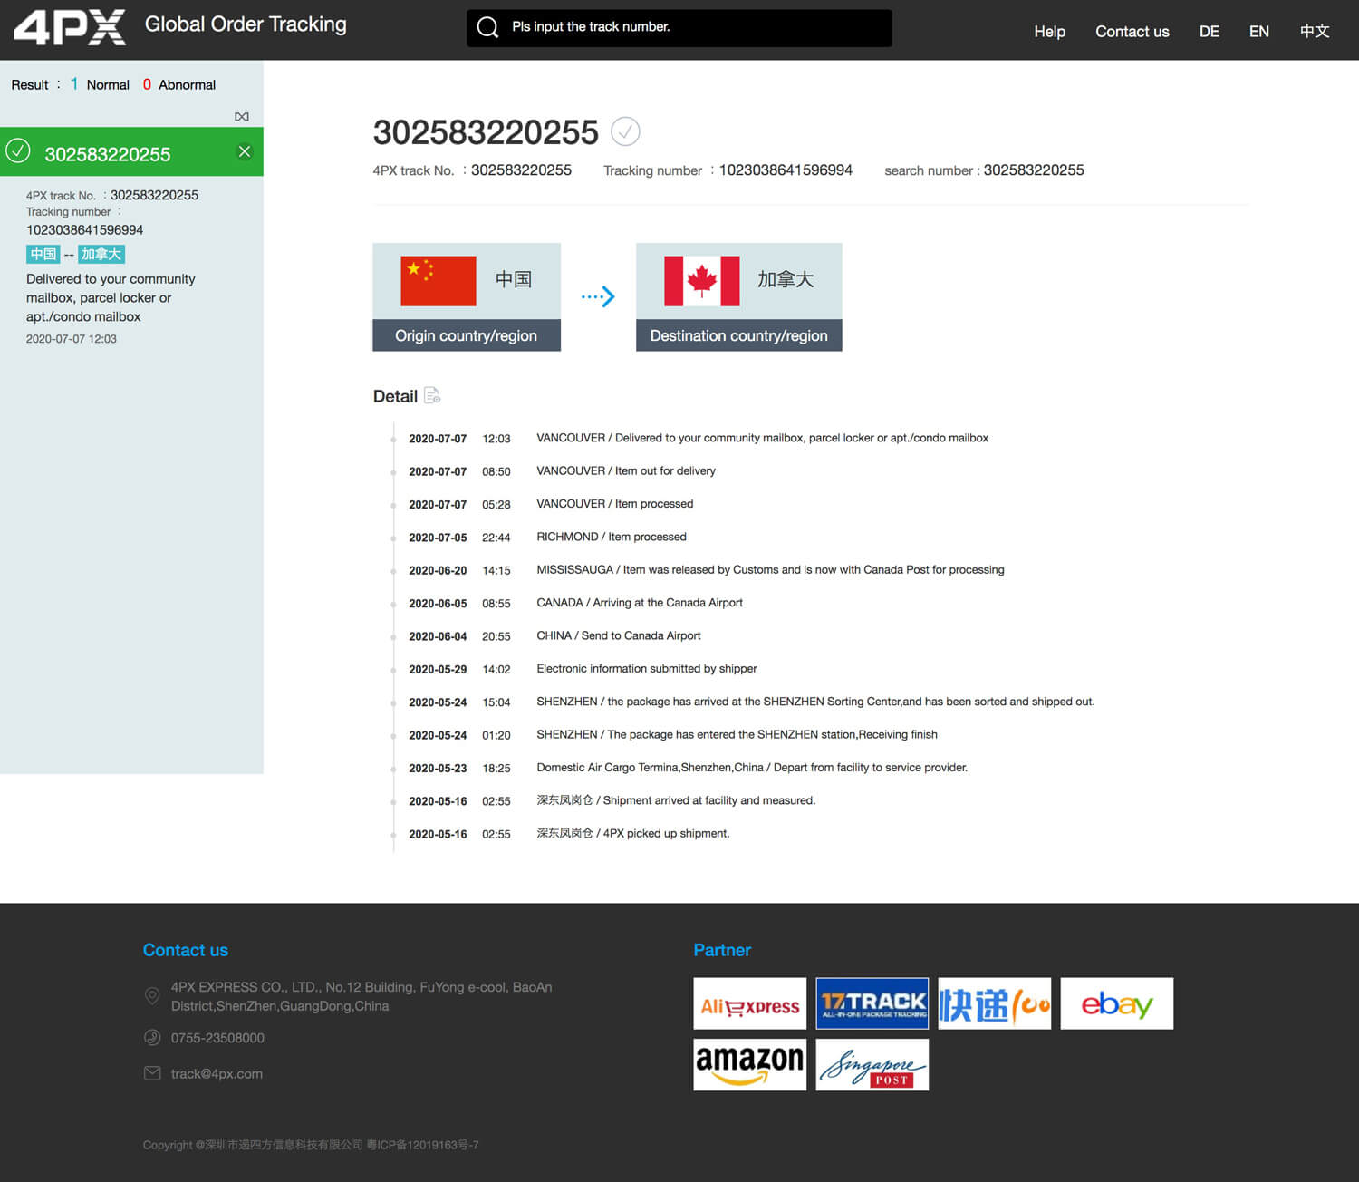Click the China flag image
This screenshot has width=1359, height=1182.
[x=439, y=281]
